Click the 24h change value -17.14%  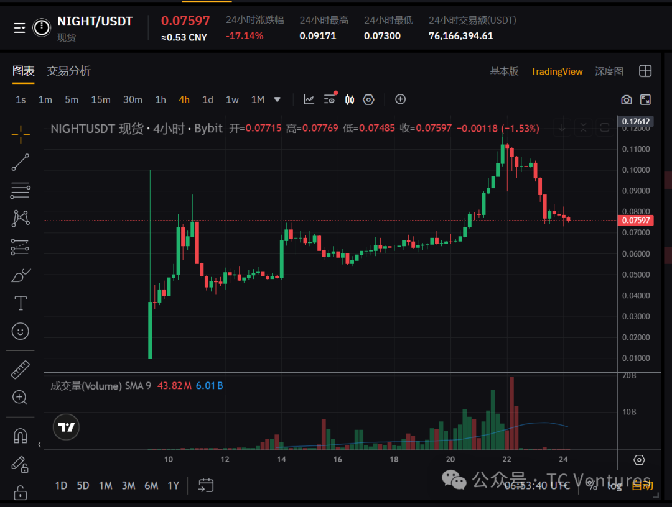[x=245, y=36]
